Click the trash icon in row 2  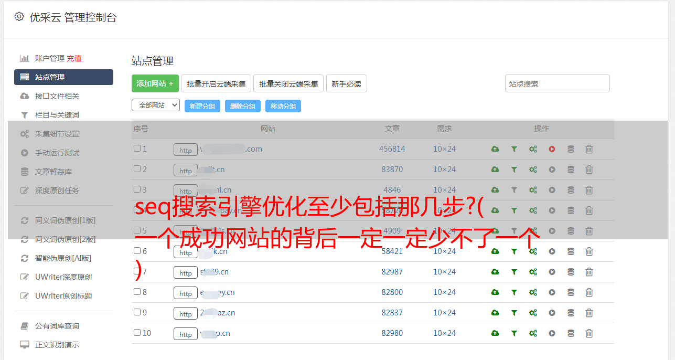(589, 170)
